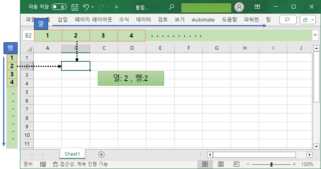The height and width of the screenshot is (169, 321).
Task: Select Normal view in status bar
Action: point(205,164)
